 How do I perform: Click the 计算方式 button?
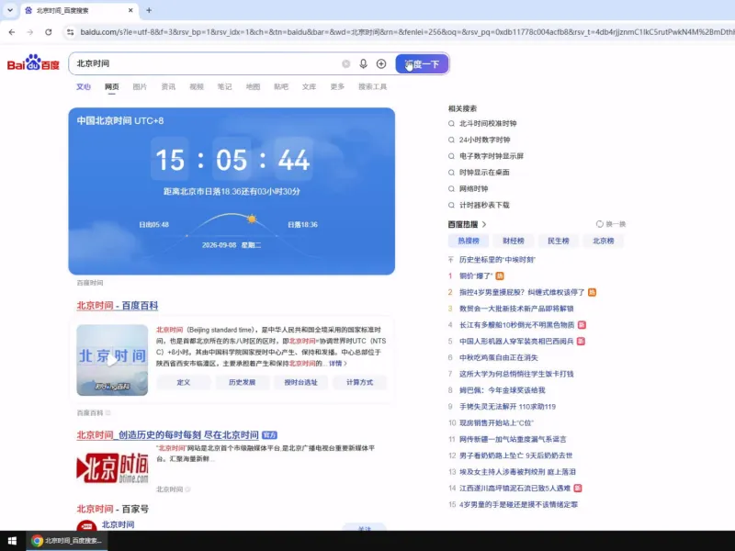[359, 382]
